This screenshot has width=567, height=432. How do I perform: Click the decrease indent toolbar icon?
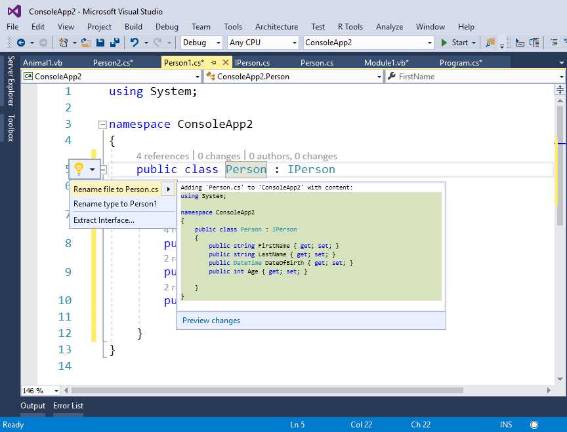(520, 43)
